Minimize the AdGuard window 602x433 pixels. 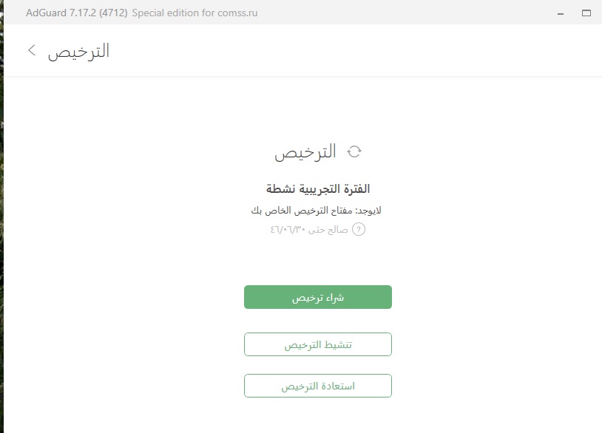561,13
